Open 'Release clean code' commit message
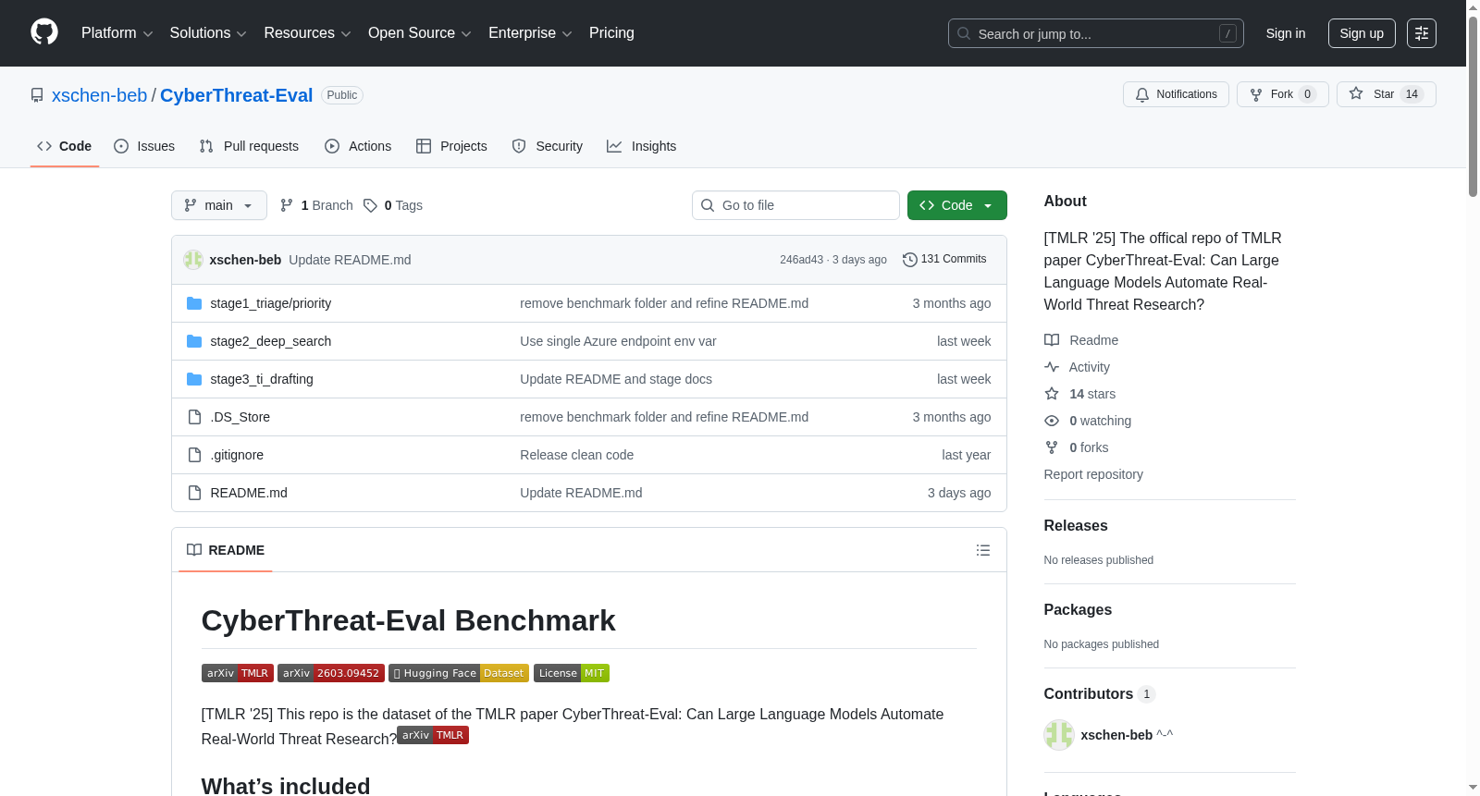Image resolution: width=1480 pixels, height=796 pixels. click(577, 455)
